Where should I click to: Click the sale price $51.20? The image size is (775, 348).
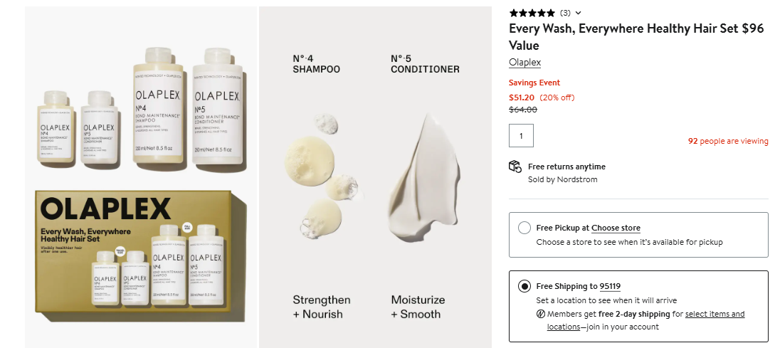coord(522,97)
